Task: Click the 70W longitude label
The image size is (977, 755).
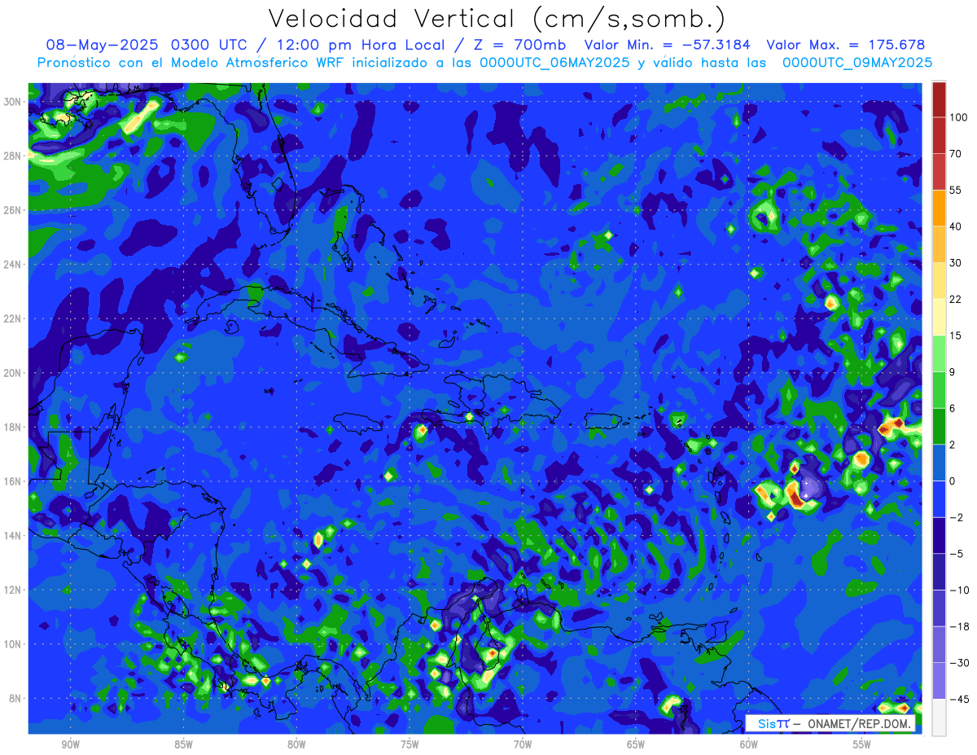Action: pyautogui.click(x=523, y=744)
